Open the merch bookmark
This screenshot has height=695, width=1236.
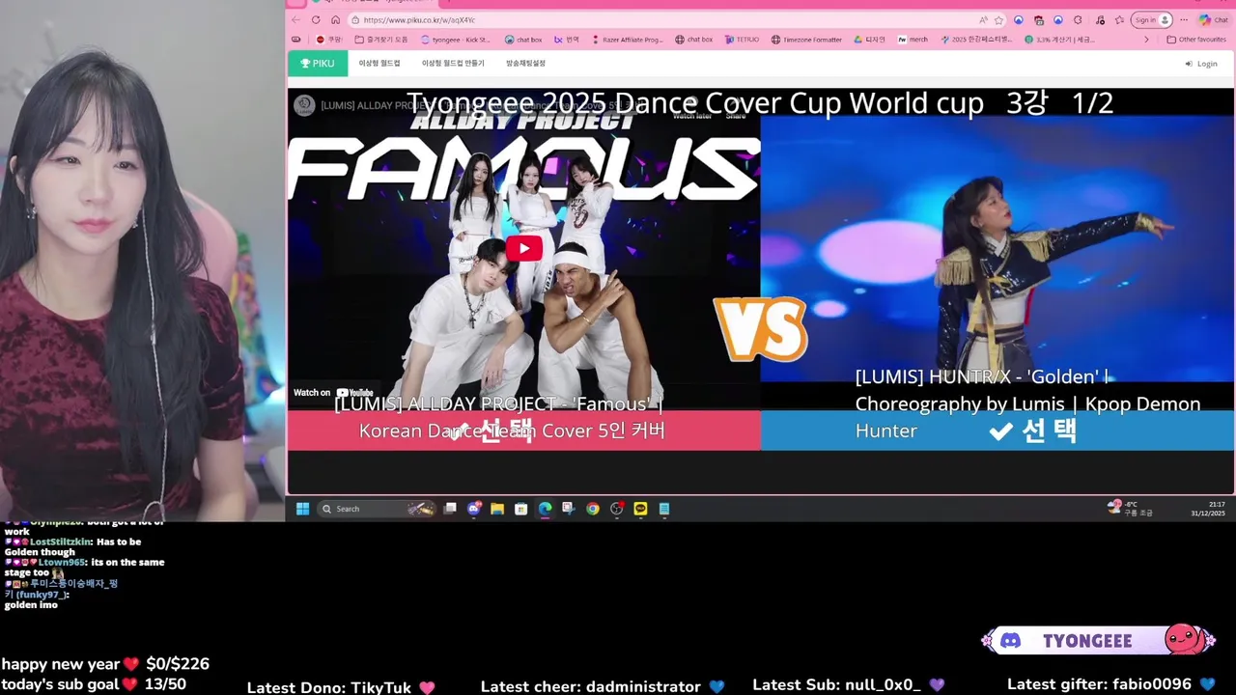pos(913,40)
